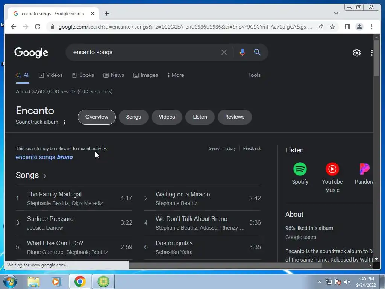Reload the current page

click(38, 27)
